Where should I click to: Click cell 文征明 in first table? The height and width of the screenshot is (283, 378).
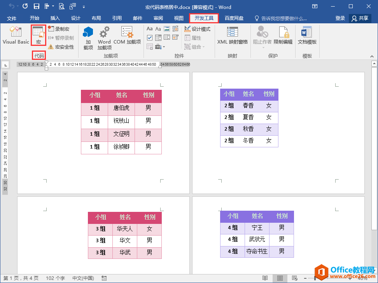[121, 134]
